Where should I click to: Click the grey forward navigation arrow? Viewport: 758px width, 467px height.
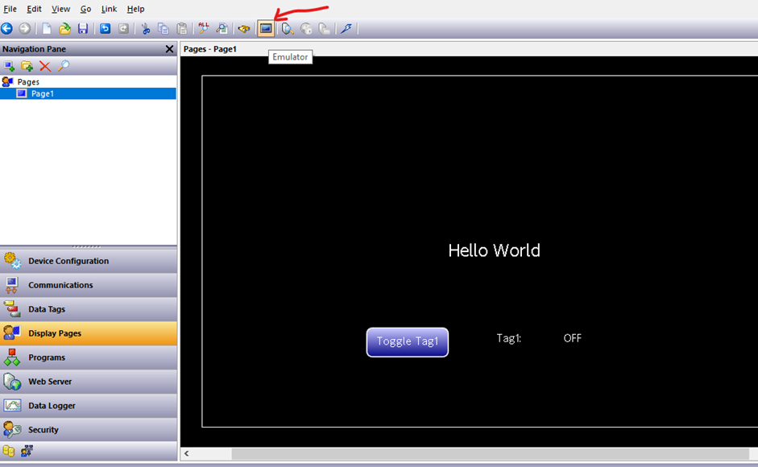pyautogui.click(x=25, y=28)
